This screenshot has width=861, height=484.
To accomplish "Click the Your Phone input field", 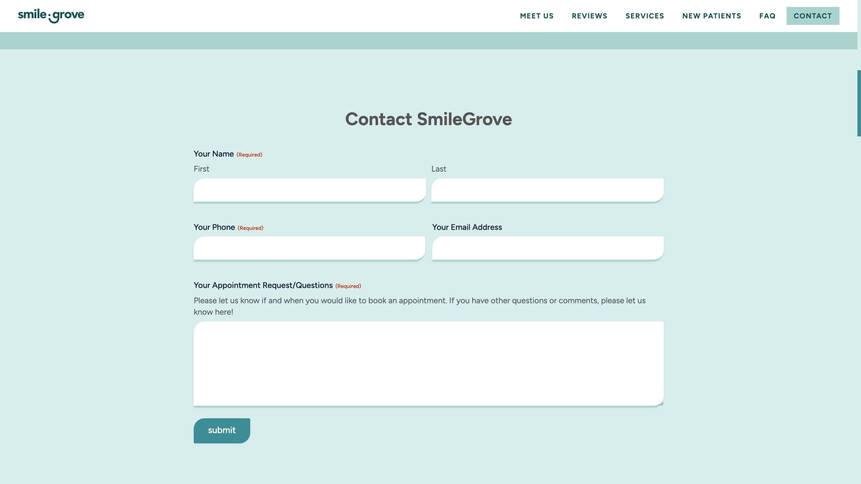I will [x=309, y=247].
